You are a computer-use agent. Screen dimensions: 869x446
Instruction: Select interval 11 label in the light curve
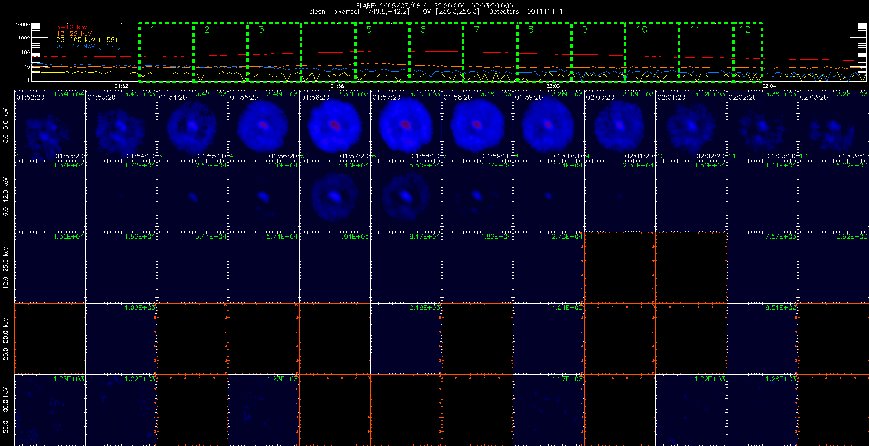coord(696,29)
